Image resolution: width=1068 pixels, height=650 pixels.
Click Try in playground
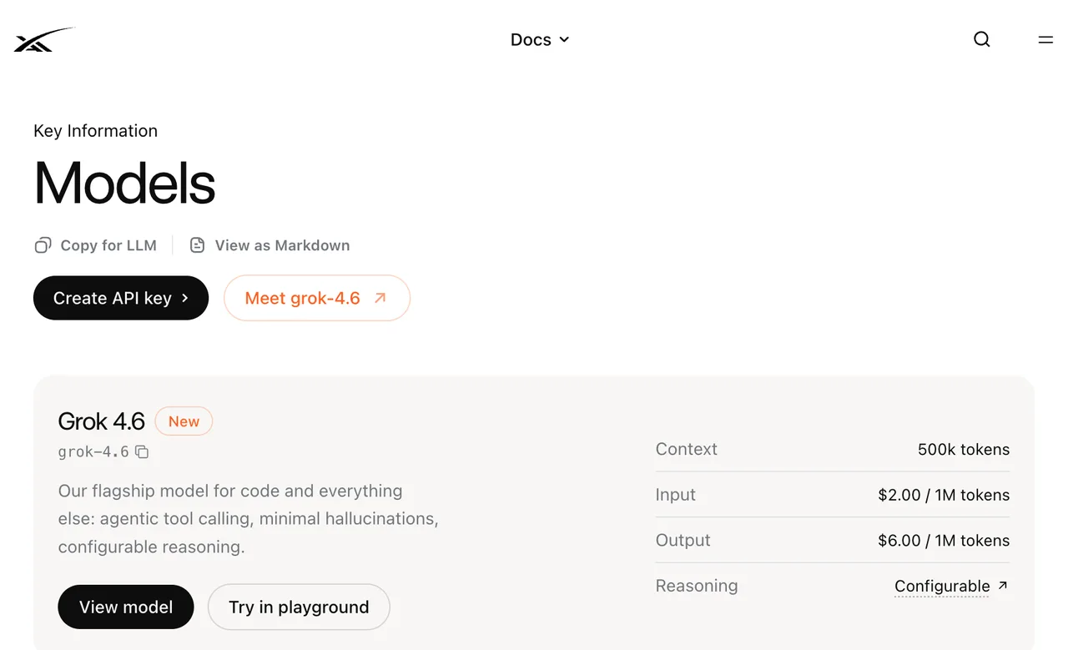coord(299,607)
